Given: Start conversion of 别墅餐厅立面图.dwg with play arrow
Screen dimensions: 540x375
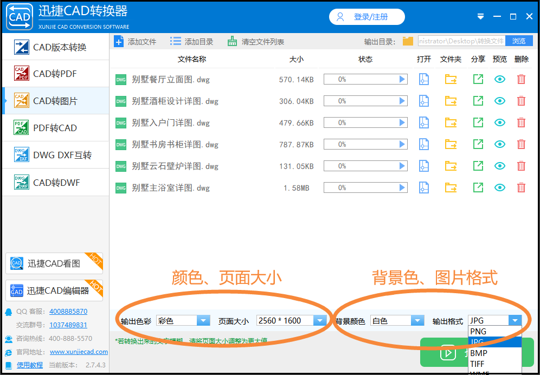Looking at the screenshot, I should click(402, 80).
